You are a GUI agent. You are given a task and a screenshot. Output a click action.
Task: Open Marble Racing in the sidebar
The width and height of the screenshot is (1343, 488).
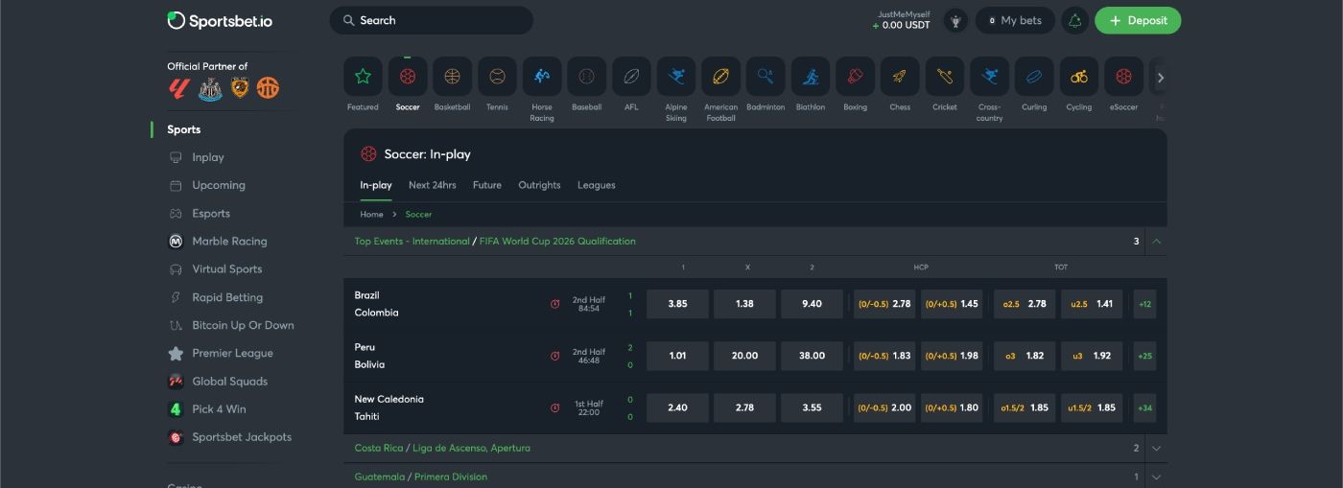point(229,242)
